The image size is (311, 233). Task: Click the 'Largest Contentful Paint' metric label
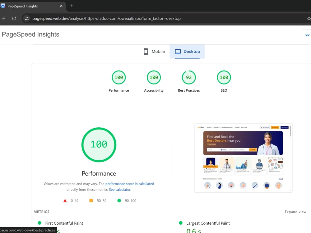(208, 223)
